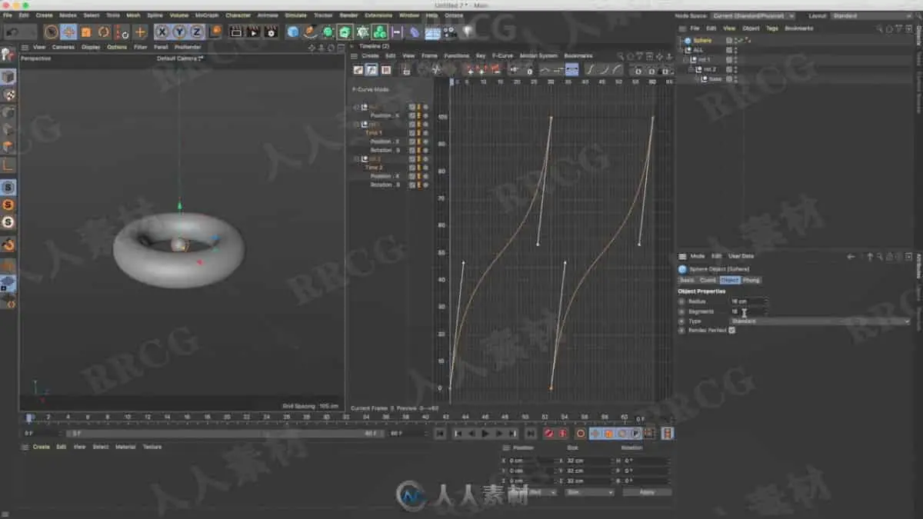Switch timeline to Motion mode icon
Viewport: 923px width, 519px height.
tap(385, 69)
